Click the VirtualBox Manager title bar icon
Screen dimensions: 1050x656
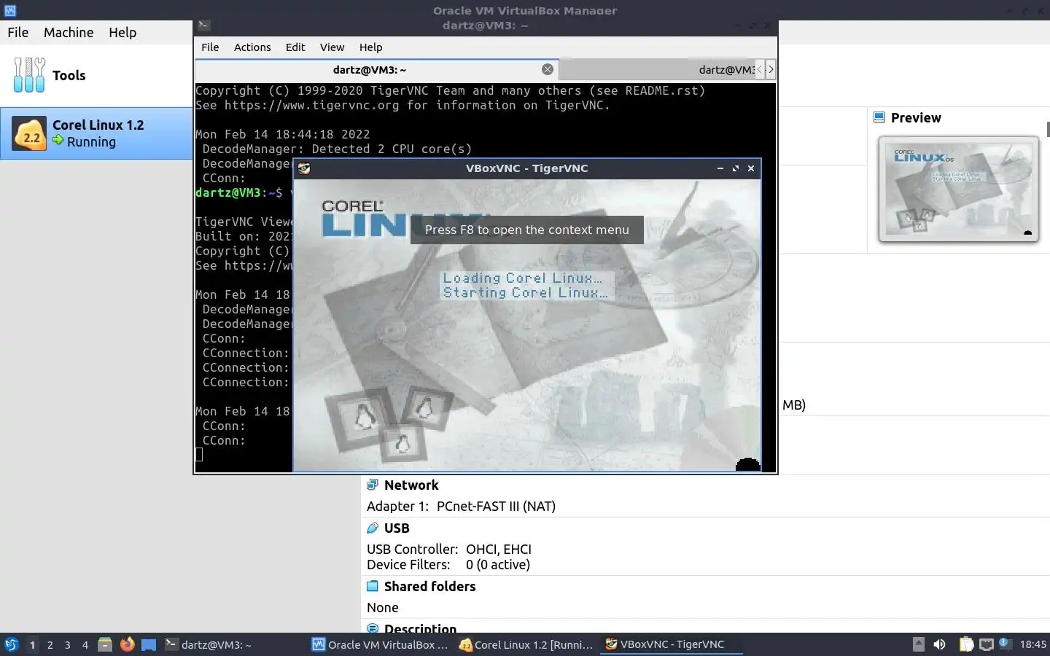(9, 10)
